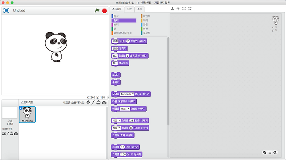Switch the stage to presentation mode

point(6,11)
